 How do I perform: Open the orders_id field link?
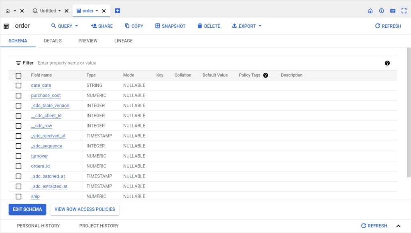tap(41, 166)
